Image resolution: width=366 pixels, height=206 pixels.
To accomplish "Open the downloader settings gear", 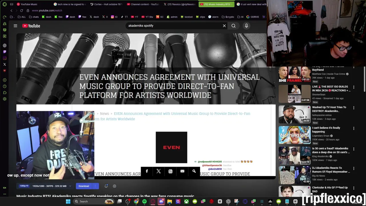I will pos(114,186).
